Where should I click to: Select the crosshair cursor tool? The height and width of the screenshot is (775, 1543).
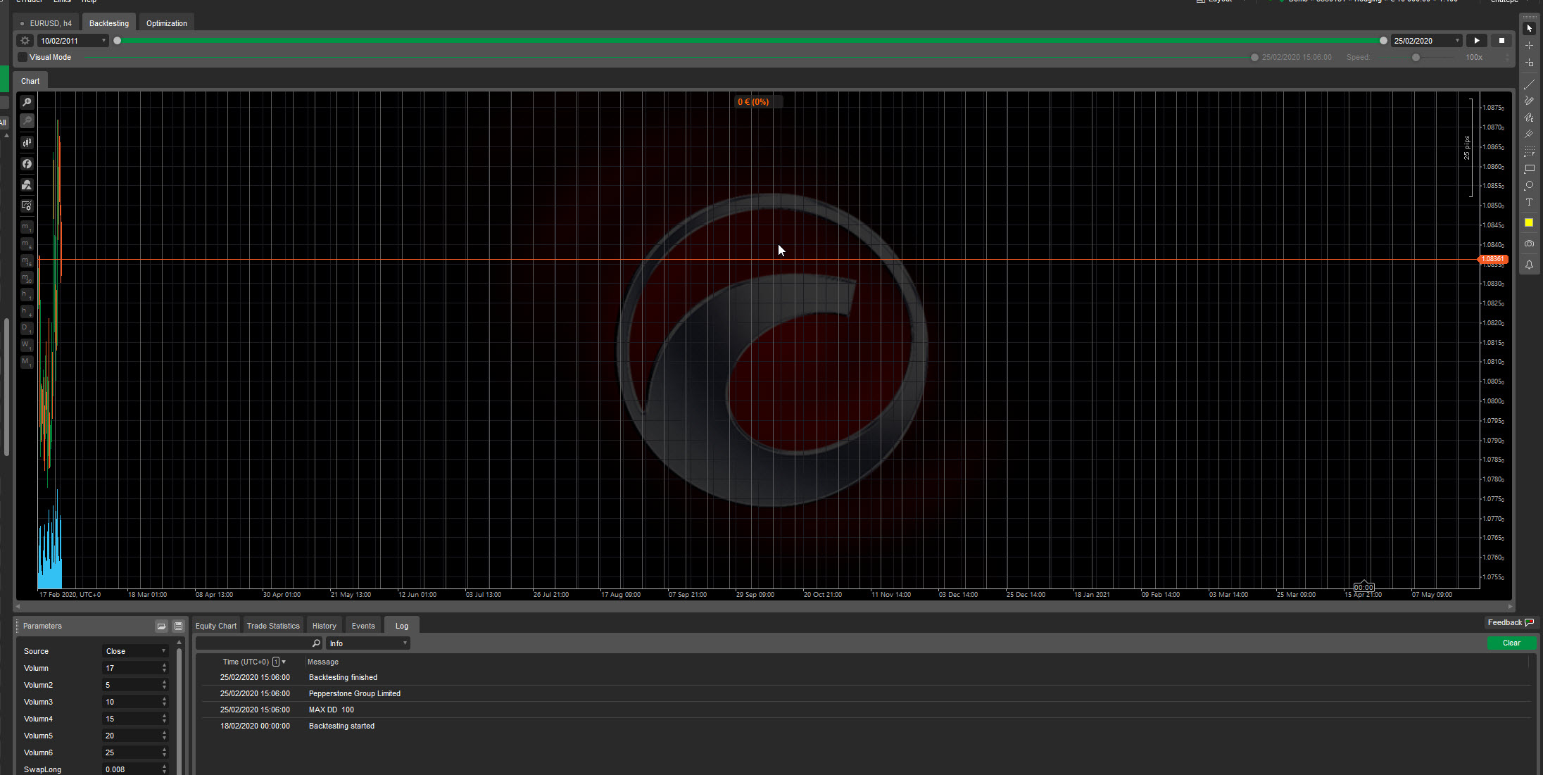point(1529,46)
